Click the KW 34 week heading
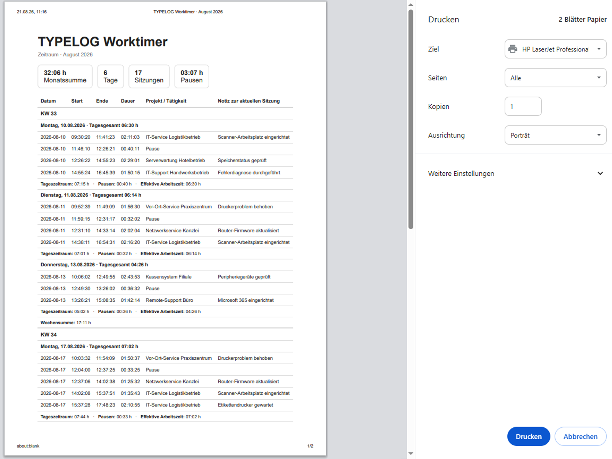The height and width of the screenshot is (459, 612). pyautogui.click(x=49, y=335)
